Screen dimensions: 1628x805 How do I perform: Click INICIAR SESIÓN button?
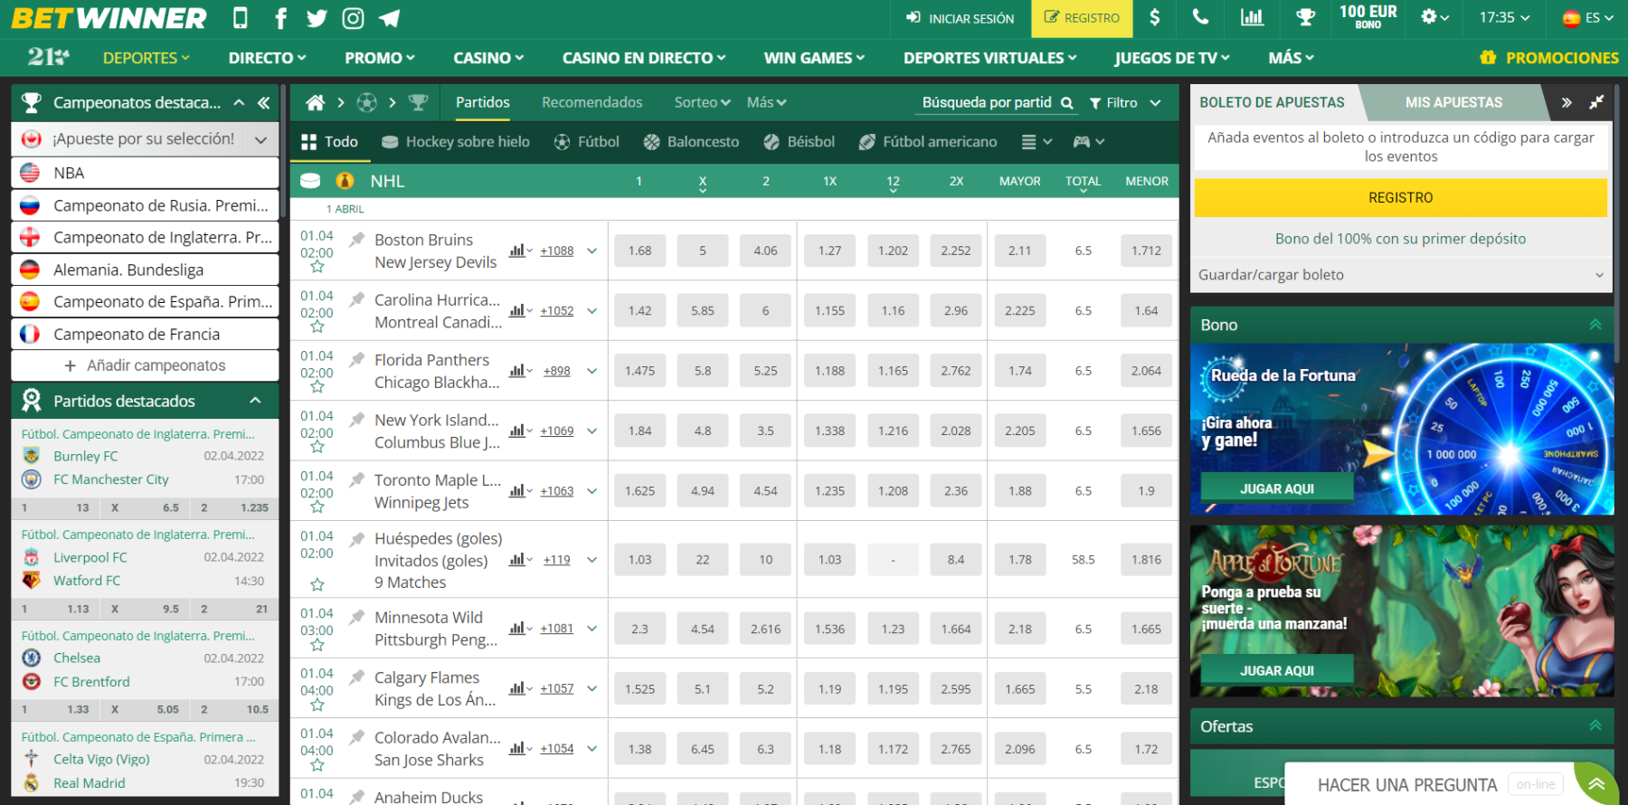coord(961,18)
